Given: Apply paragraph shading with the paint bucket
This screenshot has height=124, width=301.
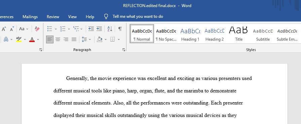Looking at the screenshot, I should pos(100,39).
